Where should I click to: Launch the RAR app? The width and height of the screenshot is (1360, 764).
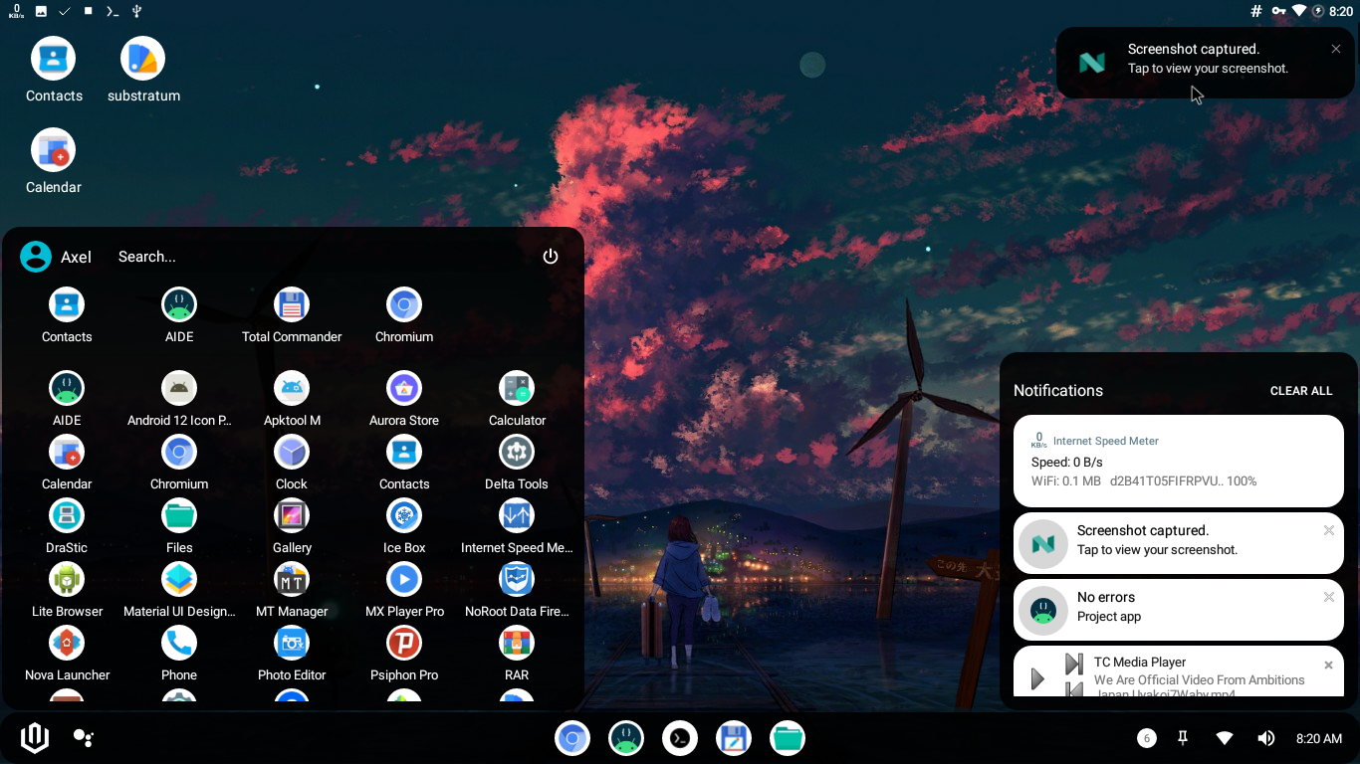tap(517, 654)
